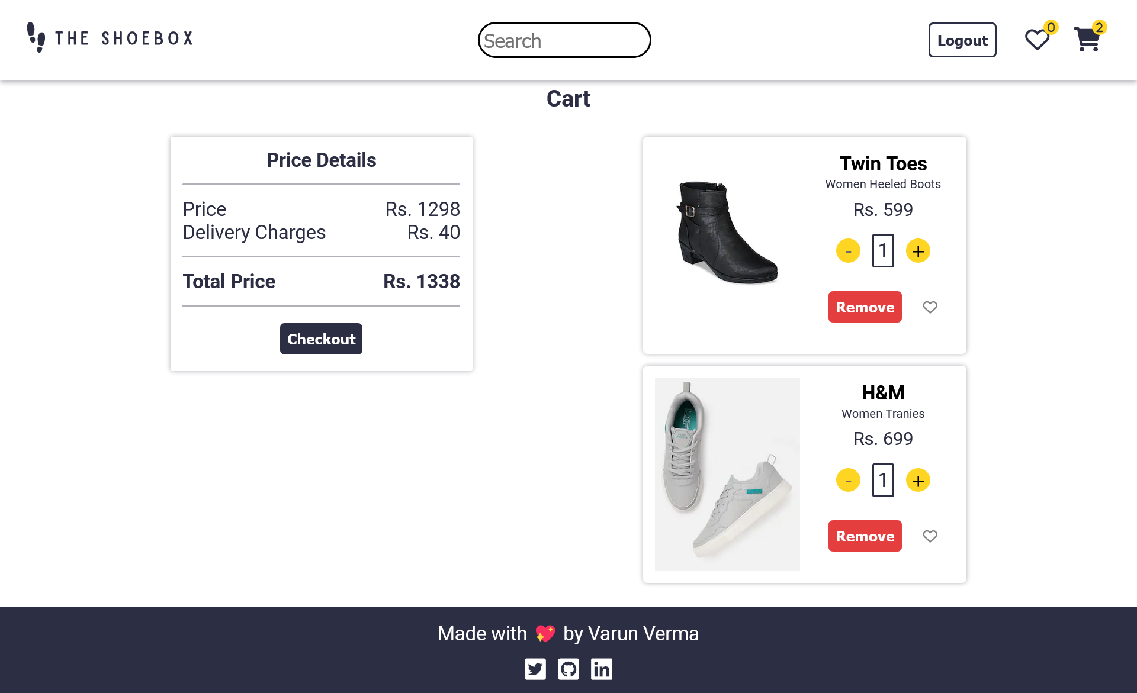Add H&M Tranies to wishlist

tap(930, 536)
